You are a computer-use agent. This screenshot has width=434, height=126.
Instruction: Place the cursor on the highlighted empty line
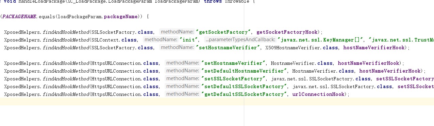click(x=217, y=102)
